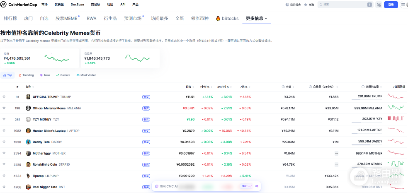Screen dimensions: 408x193
Task: Focus the 搜索 search field
Action: 345,5
